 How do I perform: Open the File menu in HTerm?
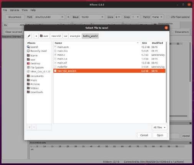point(5,10)
